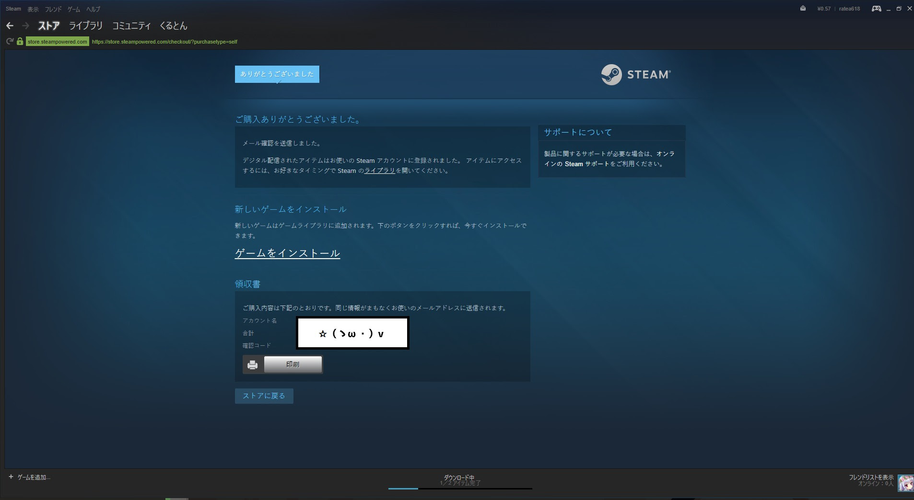The height and width of the screenshot is (500, 914).
Task: Click the store.steampowered.com domain label
Action: [x=57, y=42]
